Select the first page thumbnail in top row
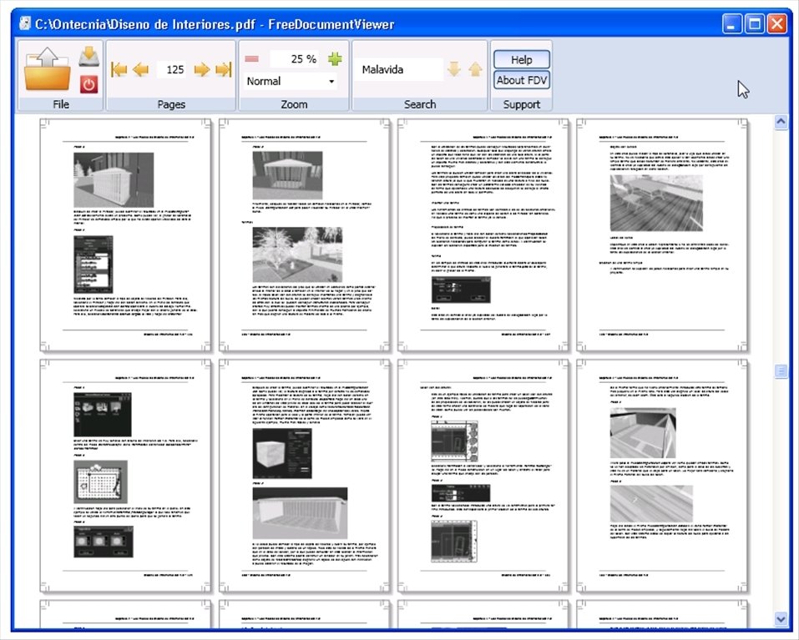 click(x=125, y=234)
